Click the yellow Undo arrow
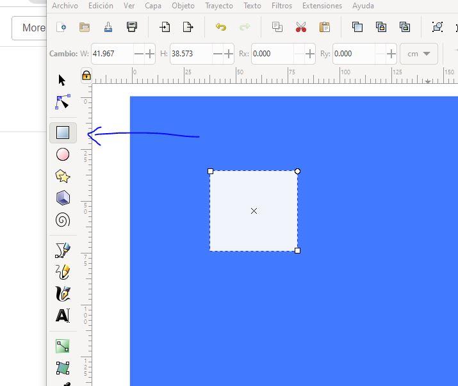The image size is (458, 386). click(x=221, y=27)
